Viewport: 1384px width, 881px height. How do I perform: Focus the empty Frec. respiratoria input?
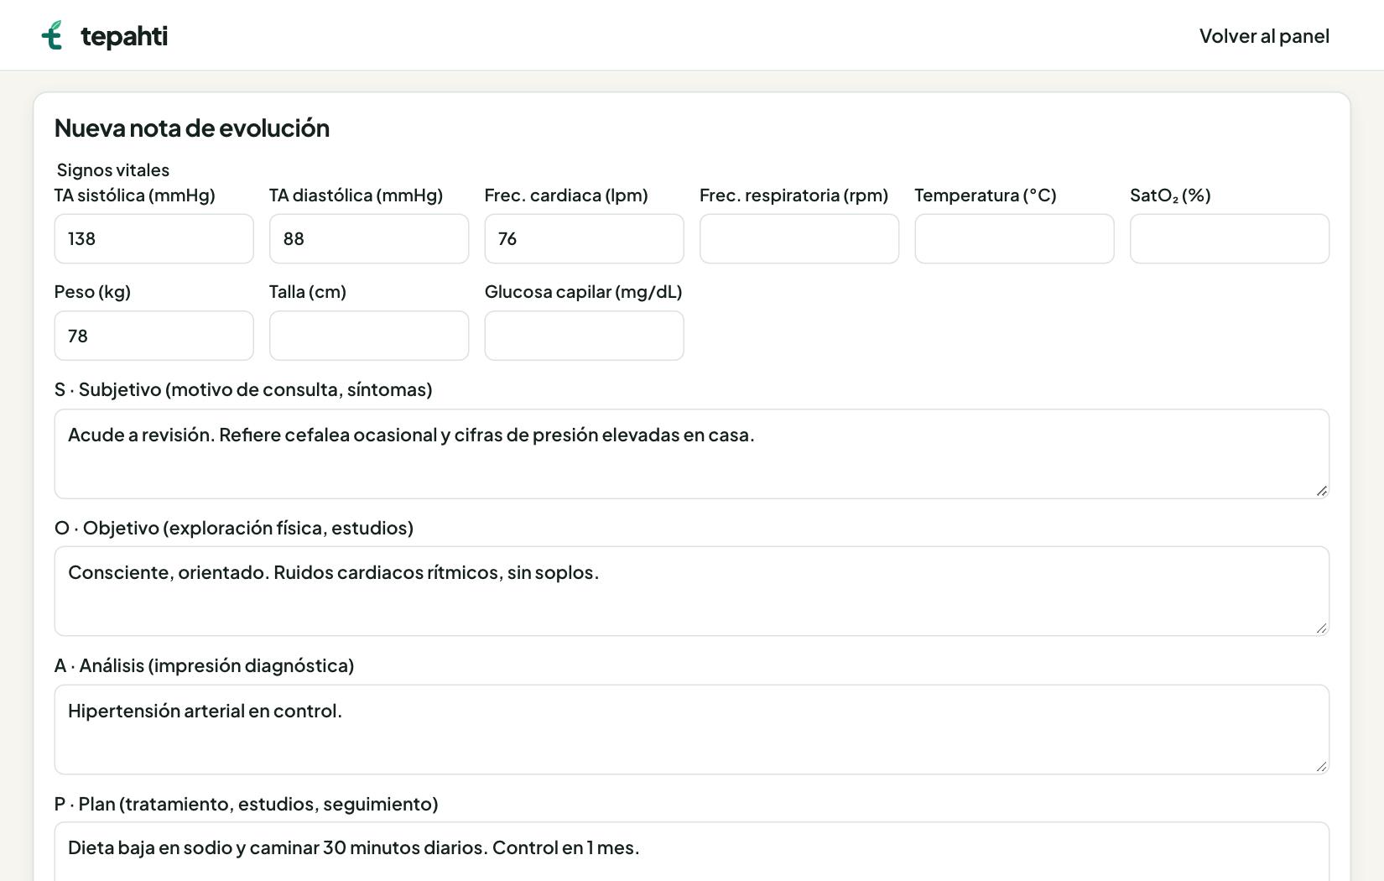click(799, 239)
